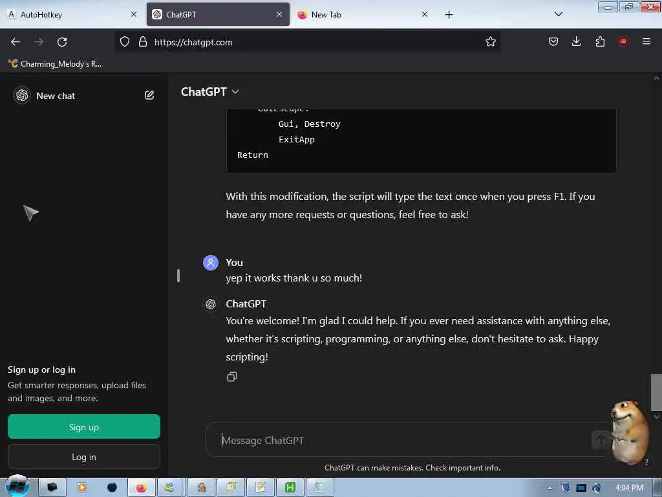Click the scrollbar up arrow
This screenshot has height=497, width=662.
click(656, 78)
